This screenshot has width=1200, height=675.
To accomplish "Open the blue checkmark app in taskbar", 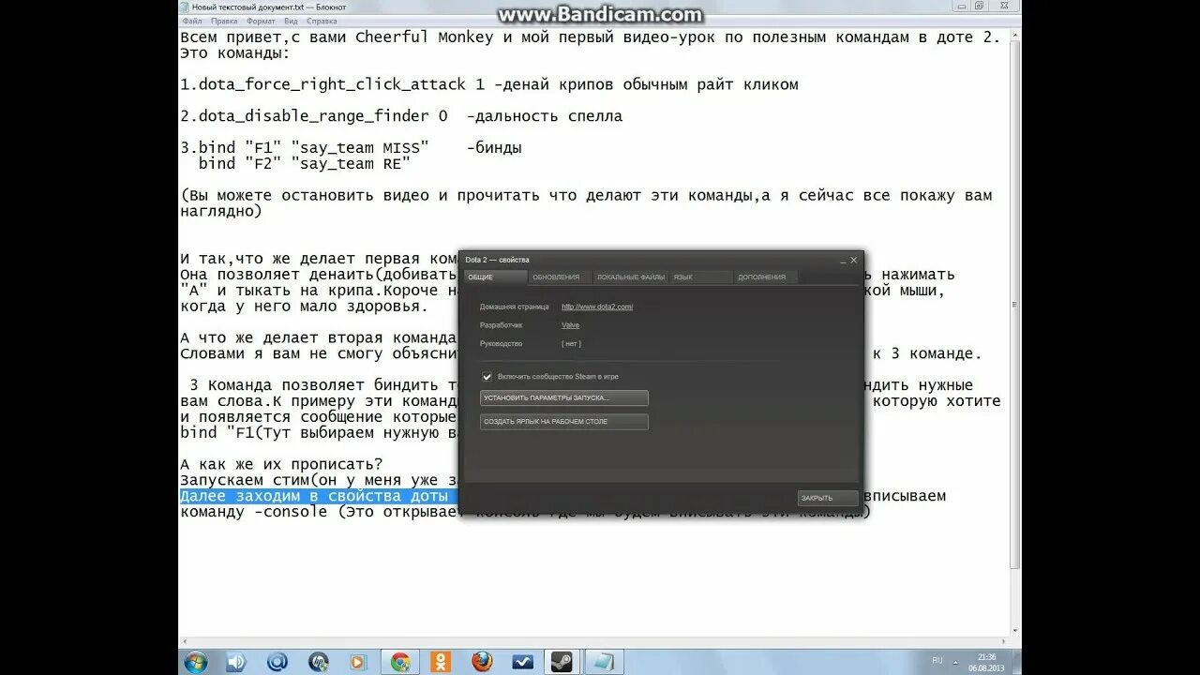I will pyautogui.click(x=522, y=662).
